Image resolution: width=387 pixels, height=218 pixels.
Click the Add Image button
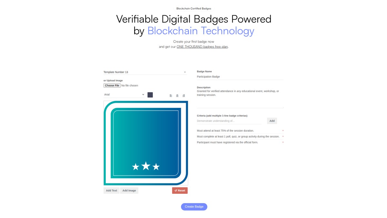click(129, 191)
